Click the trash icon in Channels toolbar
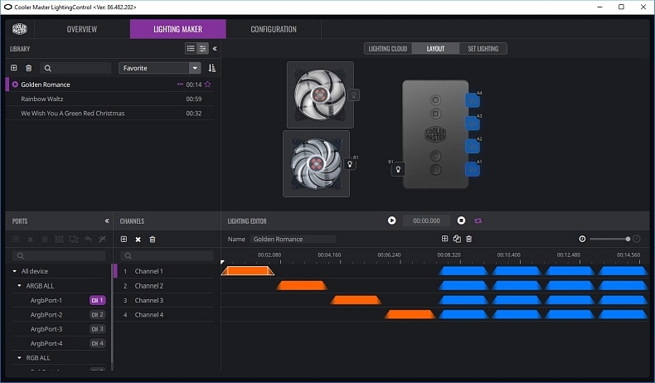 (153, 240)
